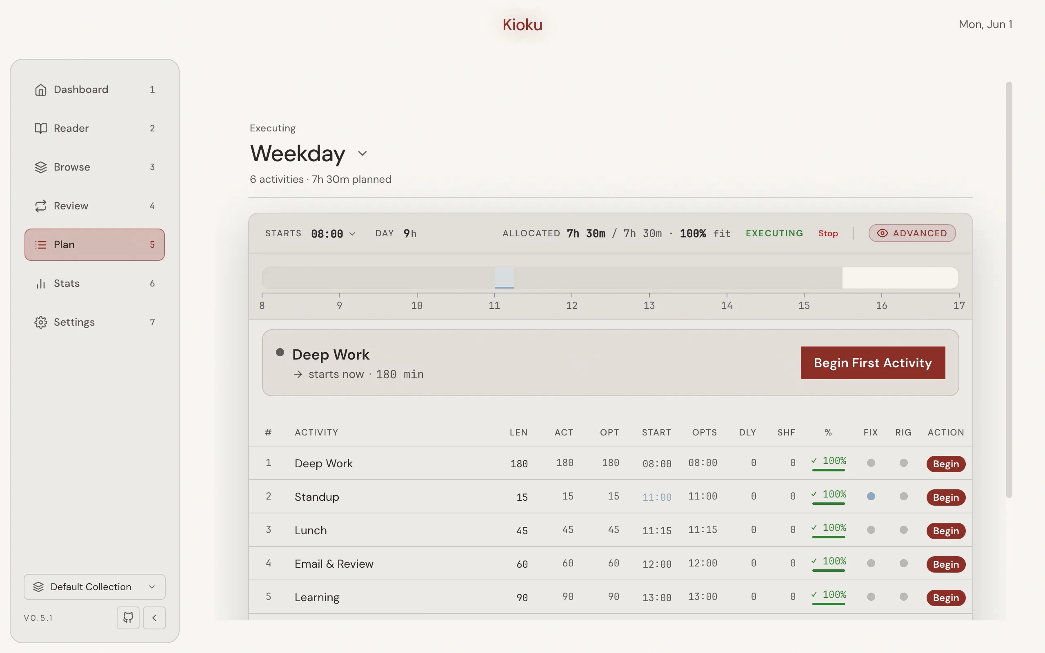Viewport: 1045px width, 653px height.
Task: Click the Browse layers icon
Action: [40, 167]
